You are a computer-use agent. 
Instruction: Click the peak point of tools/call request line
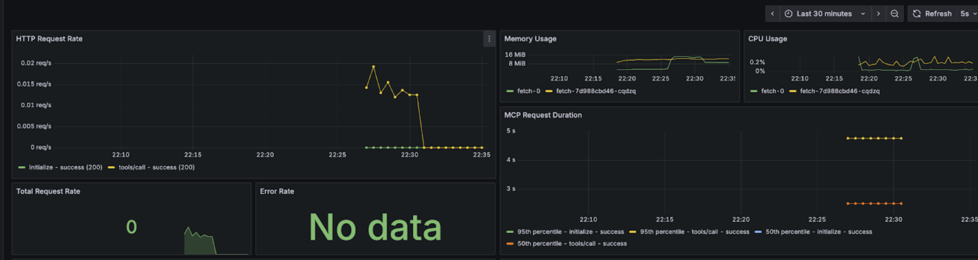click(373, 67)
